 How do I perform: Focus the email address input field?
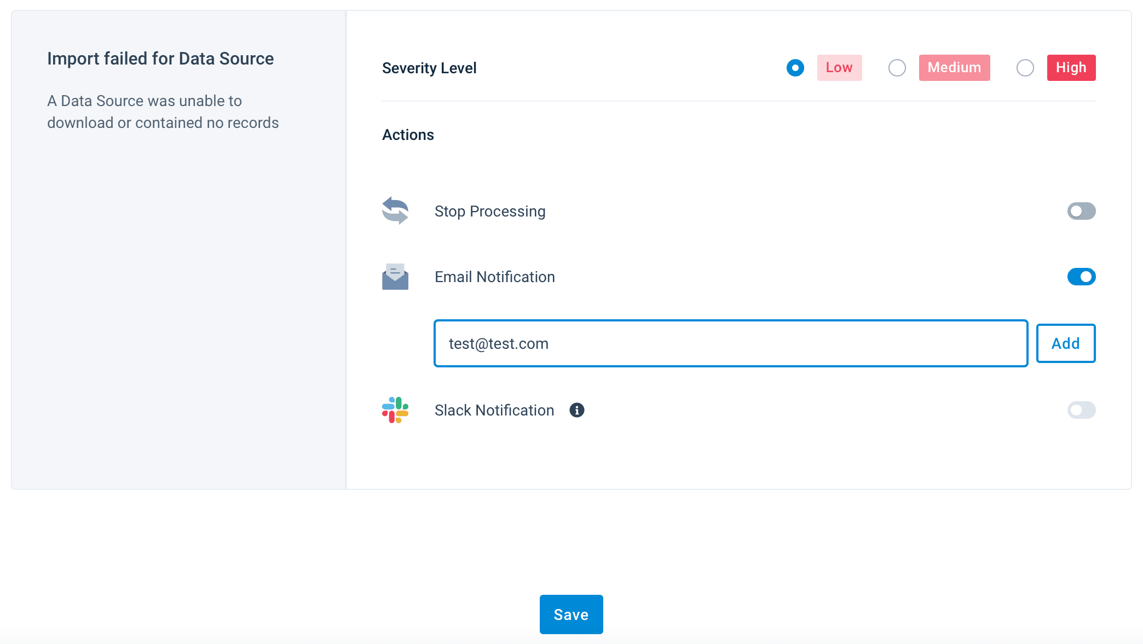(x=730, y=343)
